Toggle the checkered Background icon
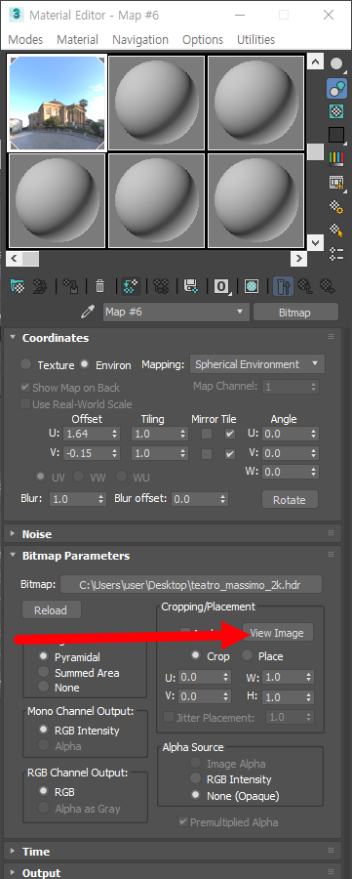The image size is (352, 879). click(x=336, y=111)
